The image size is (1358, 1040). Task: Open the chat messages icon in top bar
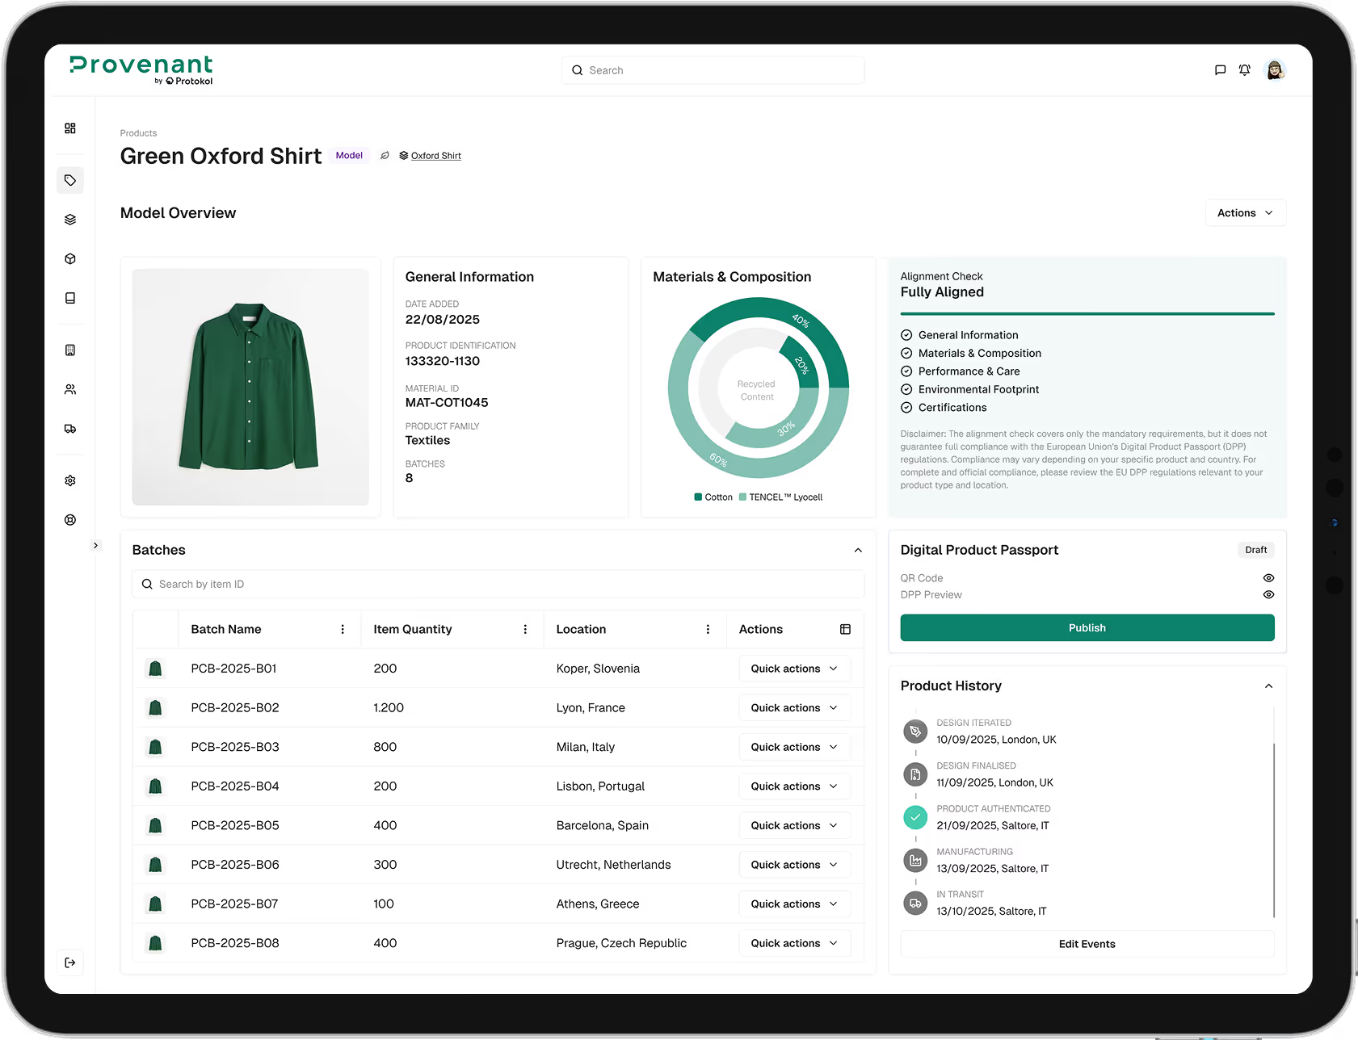[1220, 69]
